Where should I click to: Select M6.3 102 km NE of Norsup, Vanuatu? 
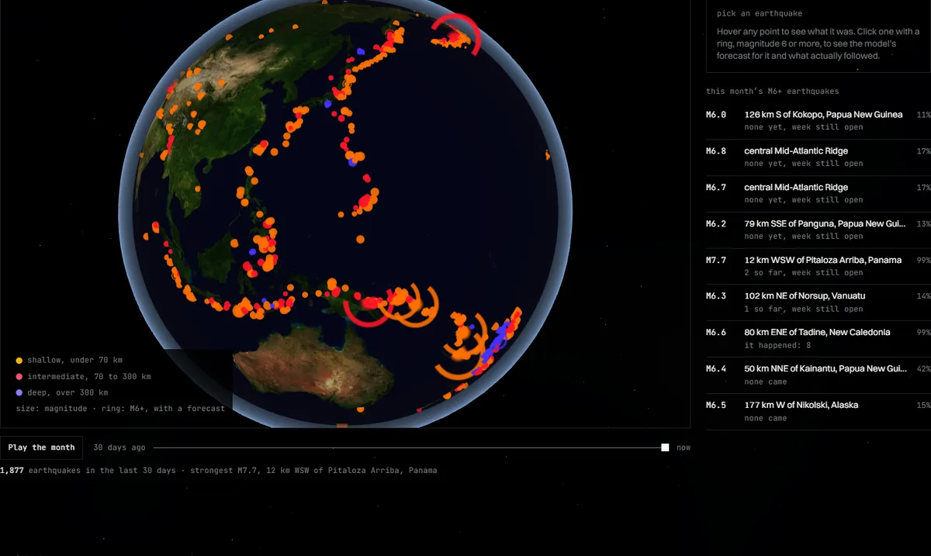click(x=818, y=302)
